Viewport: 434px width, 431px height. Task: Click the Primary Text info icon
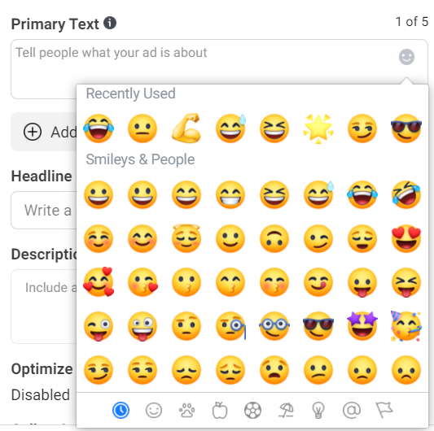[110, 23]
